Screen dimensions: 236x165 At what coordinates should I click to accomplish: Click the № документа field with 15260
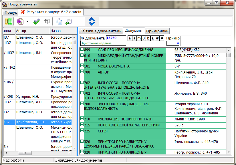click(x=116, y=38)
